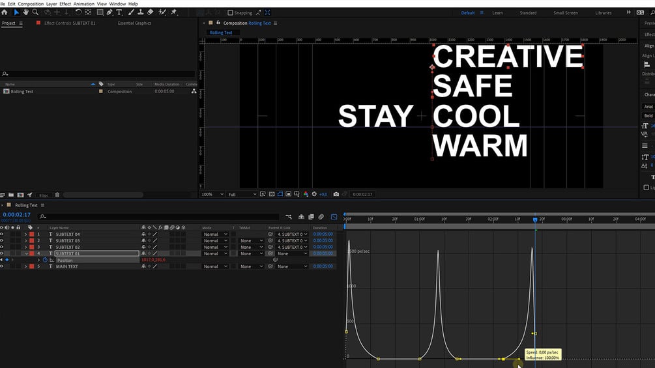The height and width of the screenshot is (368, 655).
Task: Hide the MAIN TEXT layer
Action: tap(2, 266)
